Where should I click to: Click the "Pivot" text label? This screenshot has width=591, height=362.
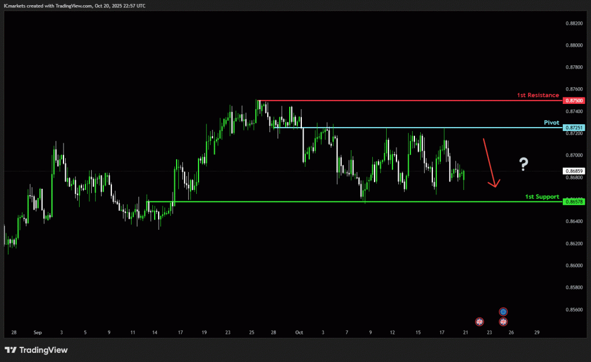point(551,122)
